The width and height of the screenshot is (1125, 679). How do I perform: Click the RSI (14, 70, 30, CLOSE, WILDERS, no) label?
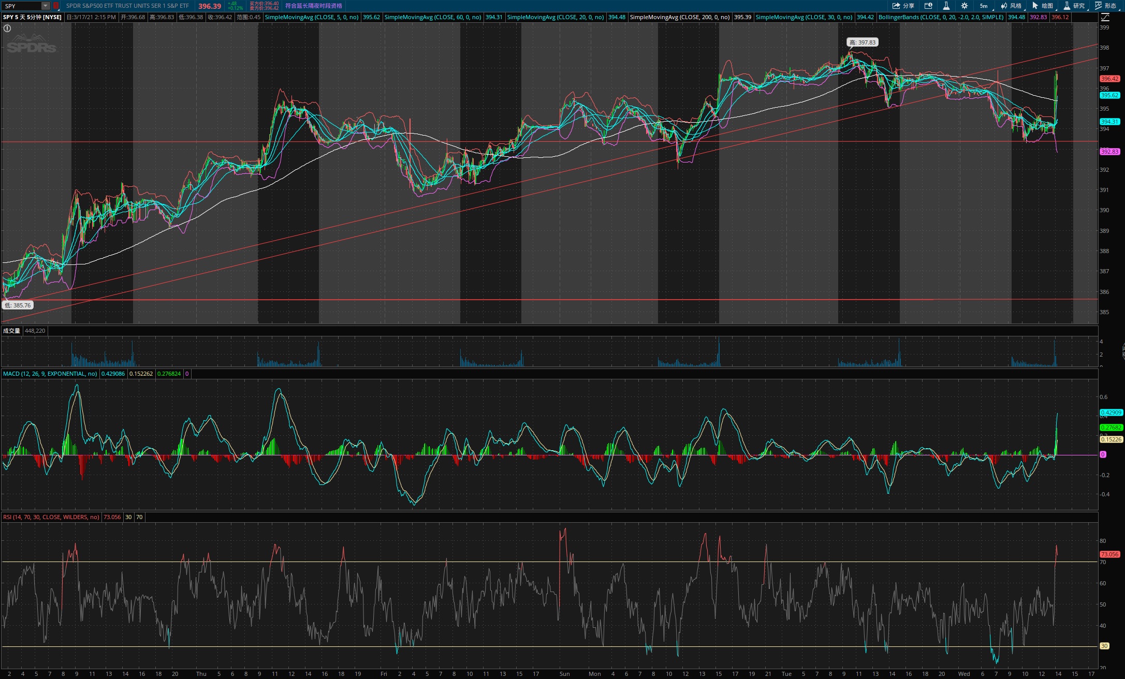click(51, 517)
